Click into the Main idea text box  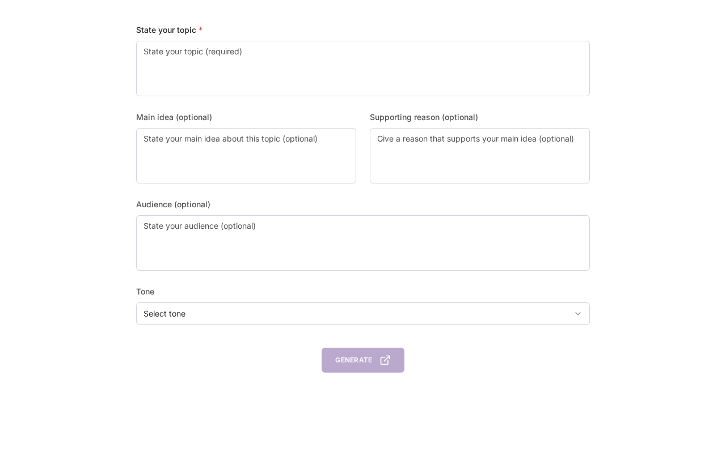point(246,161)
